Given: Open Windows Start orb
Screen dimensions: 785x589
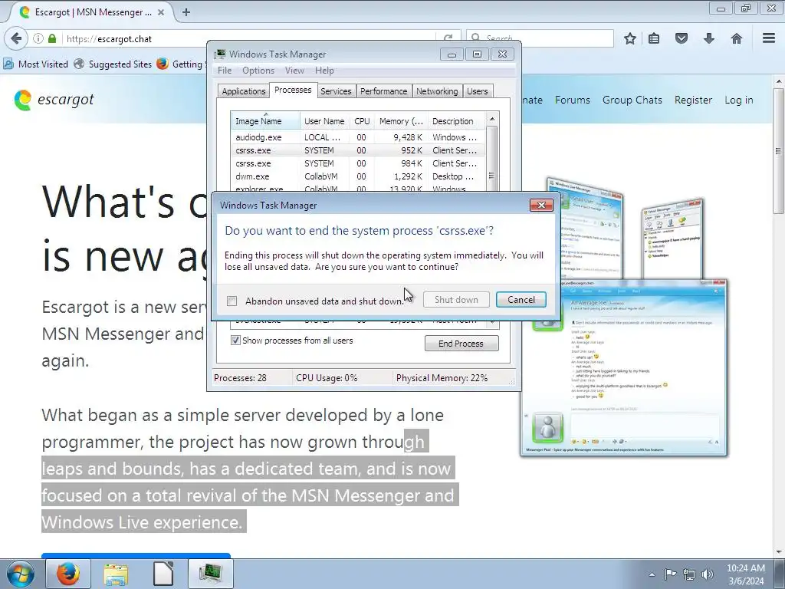Looking at the screenshot, I should 21,574.
